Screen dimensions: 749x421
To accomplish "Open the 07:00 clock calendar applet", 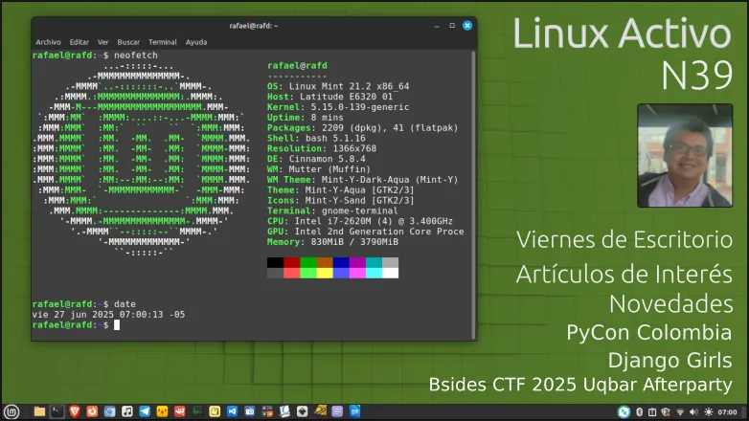I will coord(727,412).
